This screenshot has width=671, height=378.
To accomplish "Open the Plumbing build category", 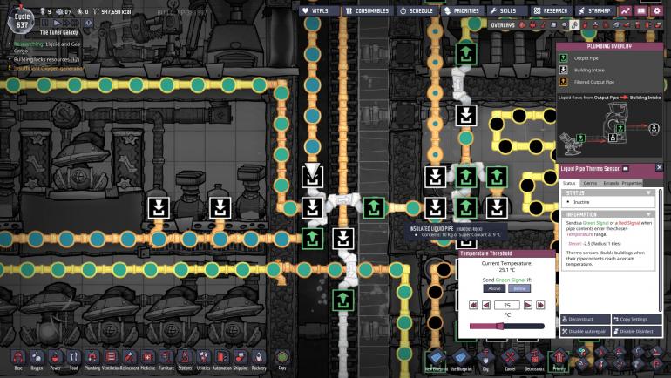I will (x=92, y=359).
